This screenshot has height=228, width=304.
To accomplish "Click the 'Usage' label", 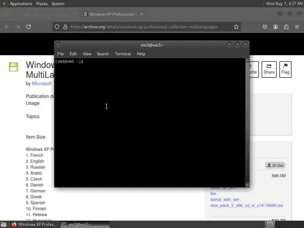I will coord(33,103).
